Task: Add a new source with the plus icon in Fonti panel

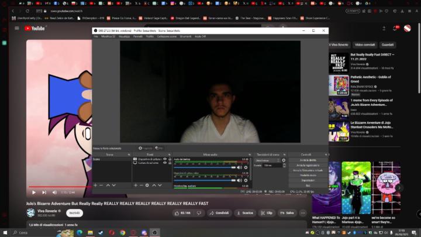Action: (136, 185)
